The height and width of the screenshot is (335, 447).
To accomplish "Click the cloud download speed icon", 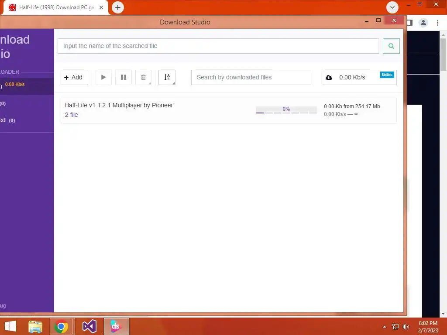I will [x=329, y=78].
